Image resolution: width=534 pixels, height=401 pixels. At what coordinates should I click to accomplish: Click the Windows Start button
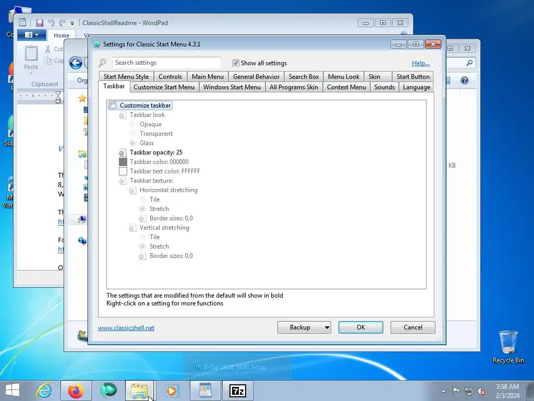[13, 391]
